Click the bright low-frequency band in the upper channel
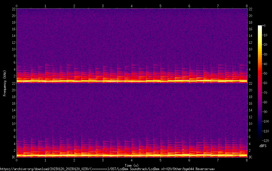 point(132,81)
